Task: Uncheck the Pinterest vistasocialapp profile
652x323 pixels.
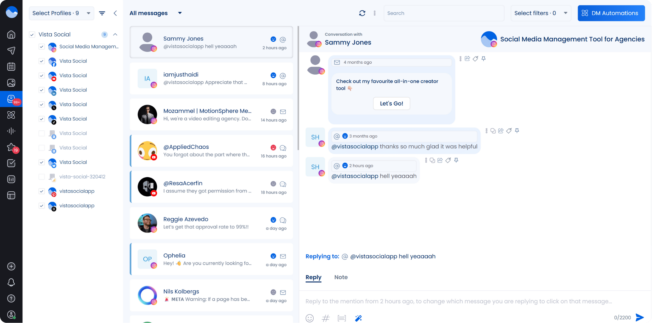Action: point(41,191)
